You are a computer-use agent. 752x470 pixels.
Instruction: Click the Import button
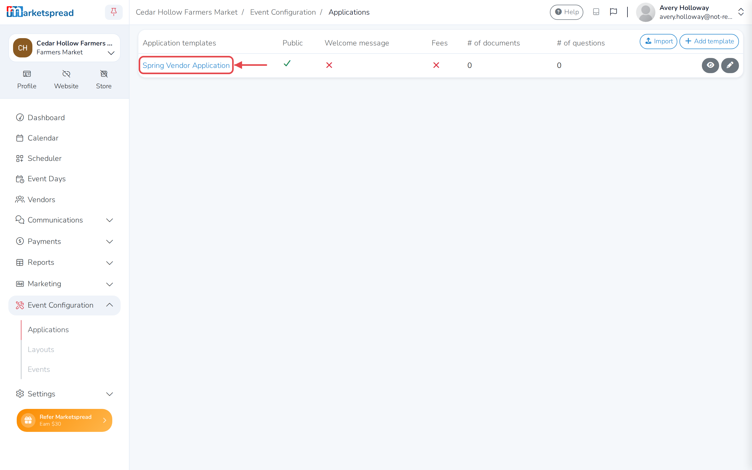pyautogui.click(x=658, y=41)
